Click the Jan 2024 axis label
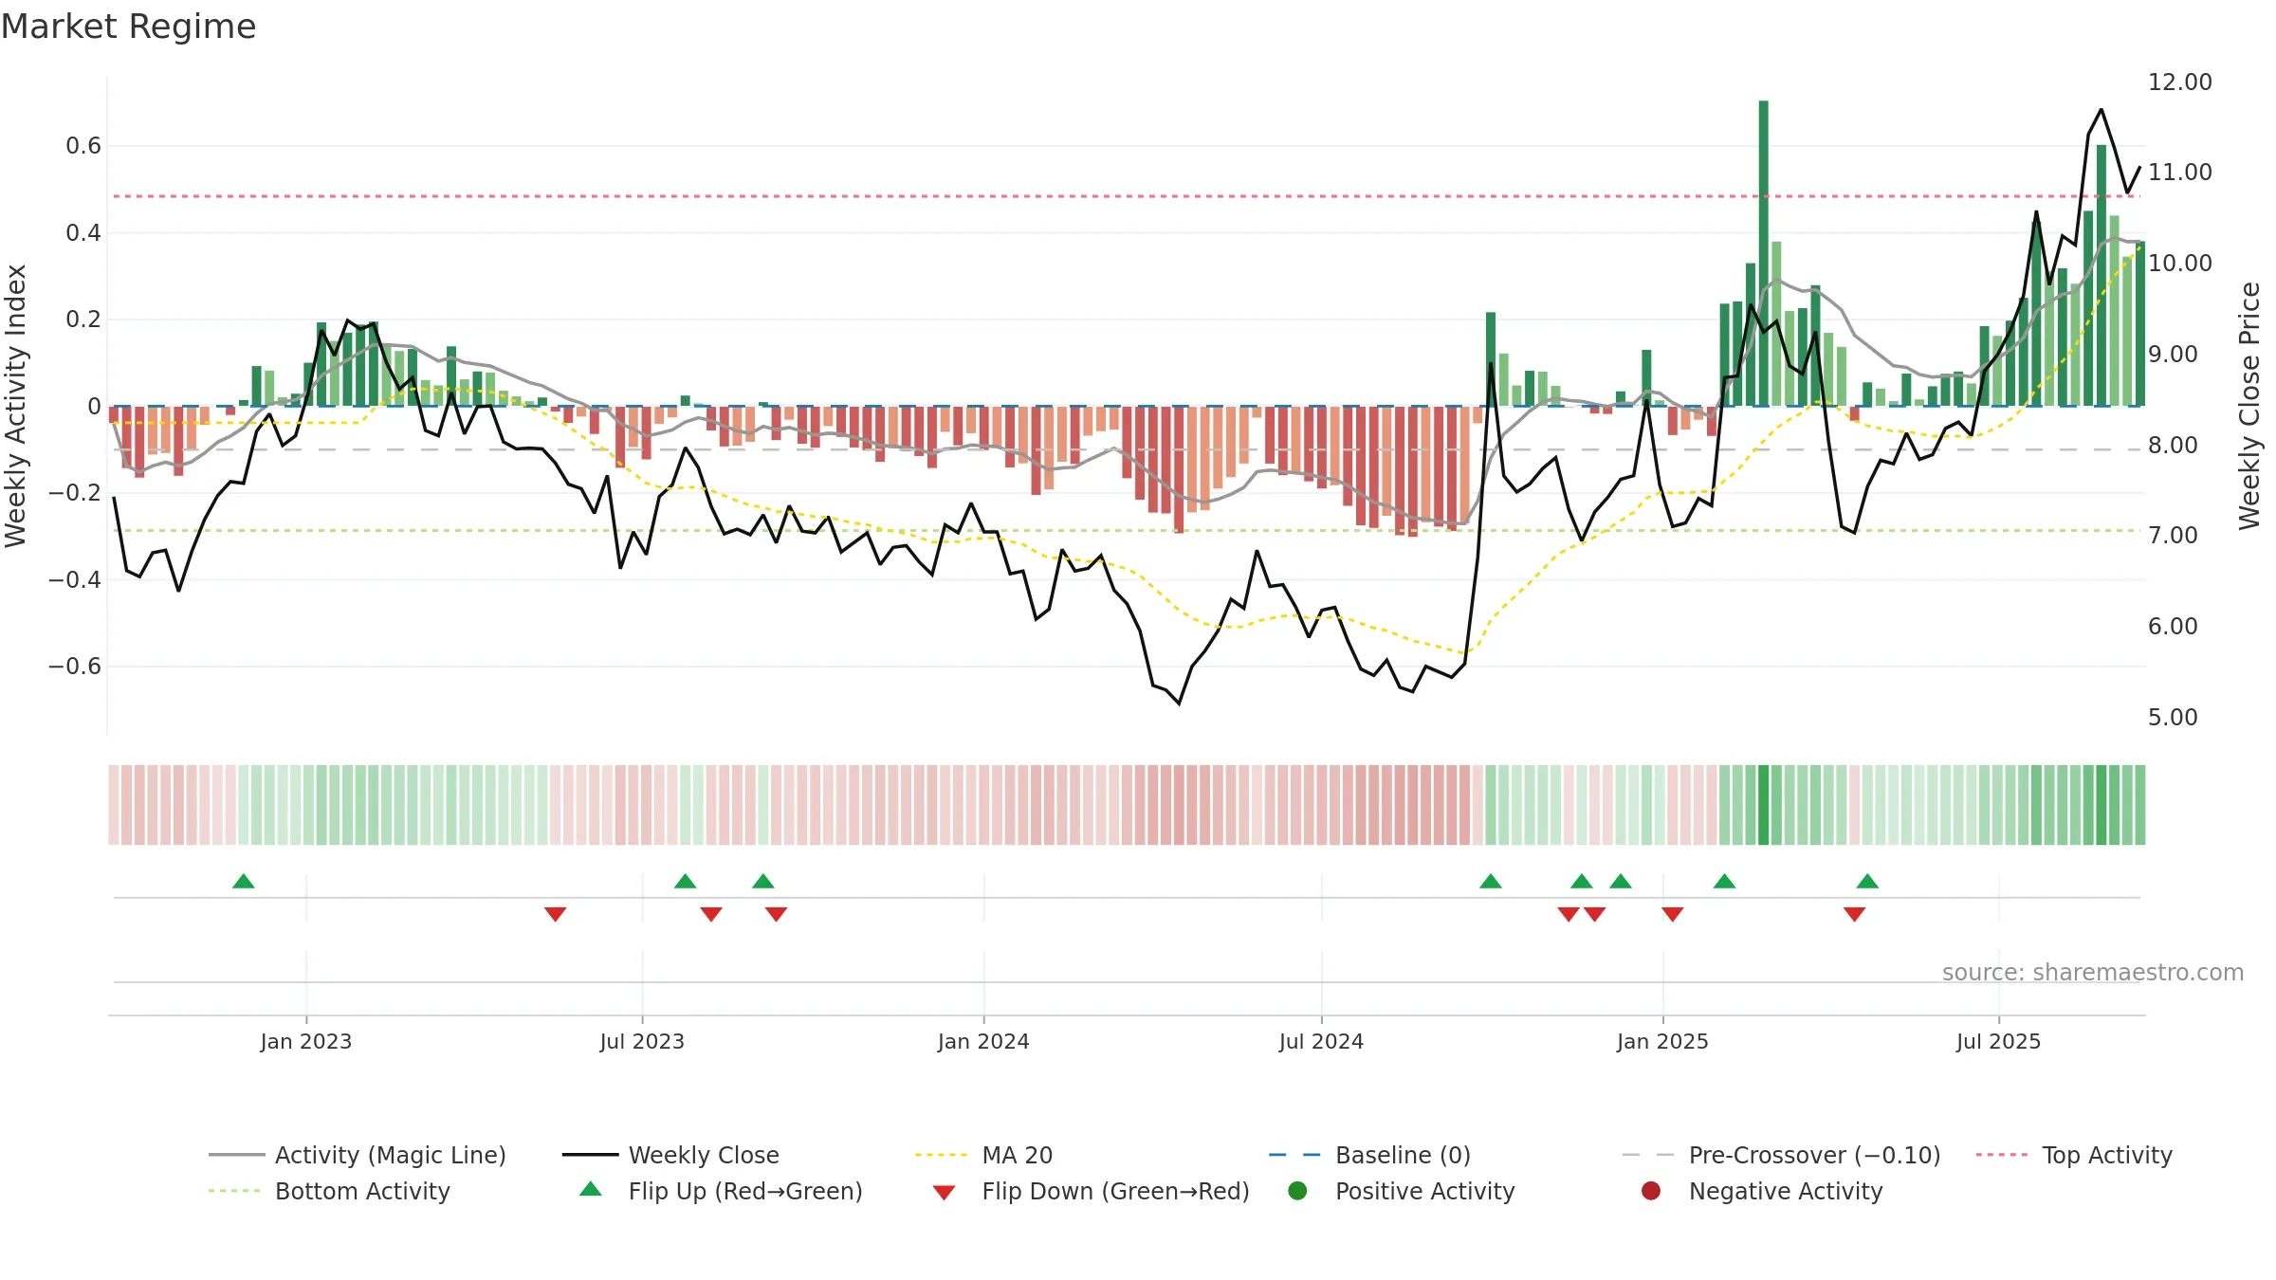2276x1280 pixels. (x=983, y=1041)
